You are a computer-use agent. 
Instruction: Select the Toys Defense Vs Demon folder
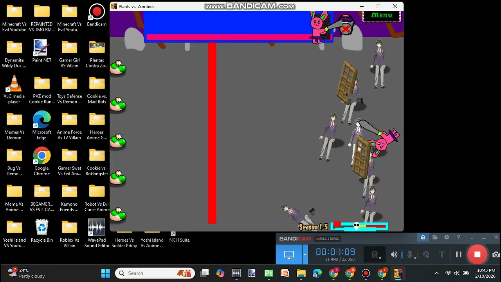pyautogui.click(x=69, y=90)
